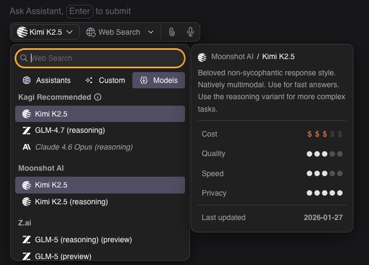Image resolution: width=369 pixels, height=265 pixels.
Task: Click the Moonshot logo in the model selector button
Action: tap(22, 32)
